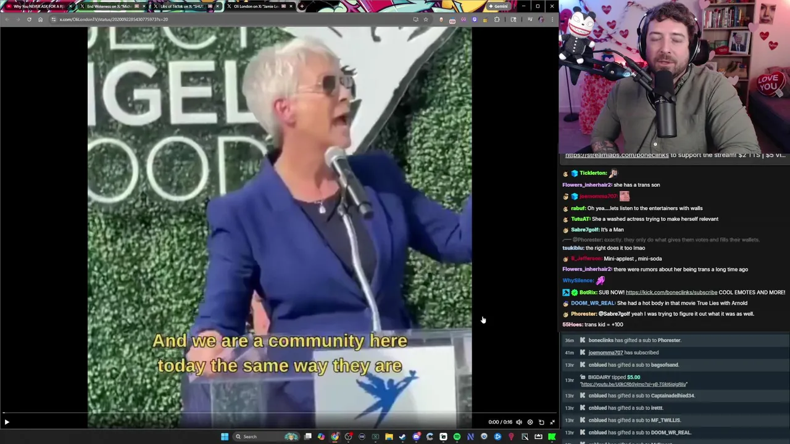Click the WhySilence chat username
790x444 pixels.
point(578,281)
